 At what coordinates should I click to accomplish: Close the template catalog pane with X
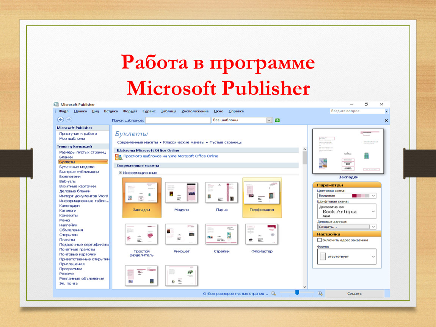point(386,120)
